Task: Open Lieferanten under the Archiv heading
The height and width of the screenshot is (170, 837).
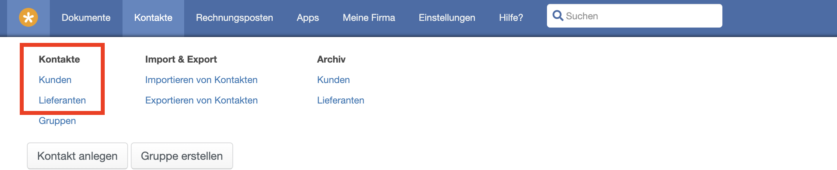Action: pos(340,100)
